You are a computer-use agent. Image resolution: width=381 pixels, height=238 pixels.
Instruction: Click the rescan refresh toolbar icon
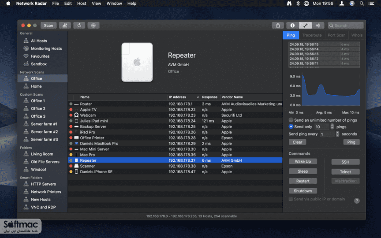tap(79, 25)
